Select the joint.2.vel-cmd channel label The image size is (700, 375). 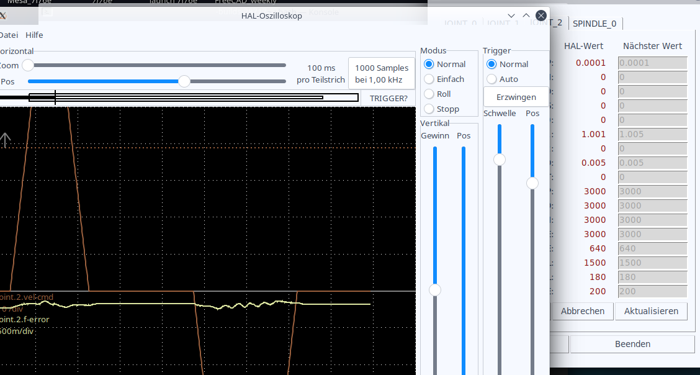(27, 297)
